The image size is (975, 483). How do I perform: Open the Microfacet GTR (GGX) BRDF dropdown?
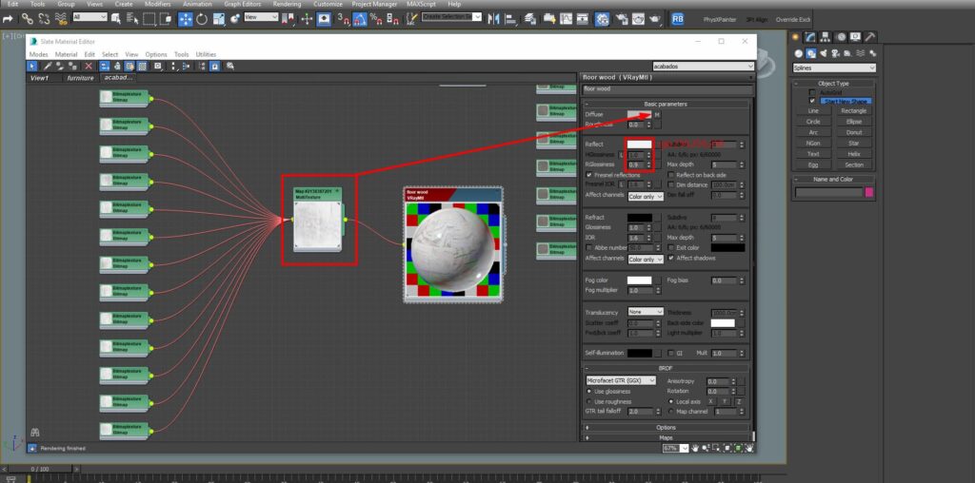tap(621, 380)
